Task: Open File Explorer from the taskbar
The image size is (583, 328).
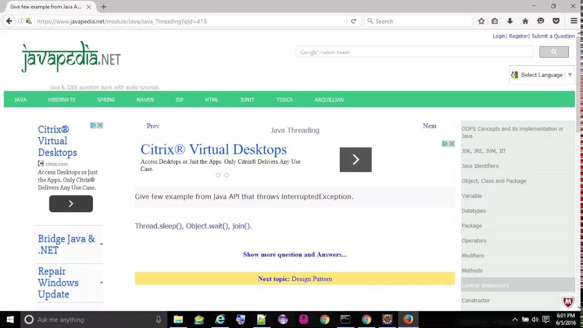Action: [x=178, y=320]
